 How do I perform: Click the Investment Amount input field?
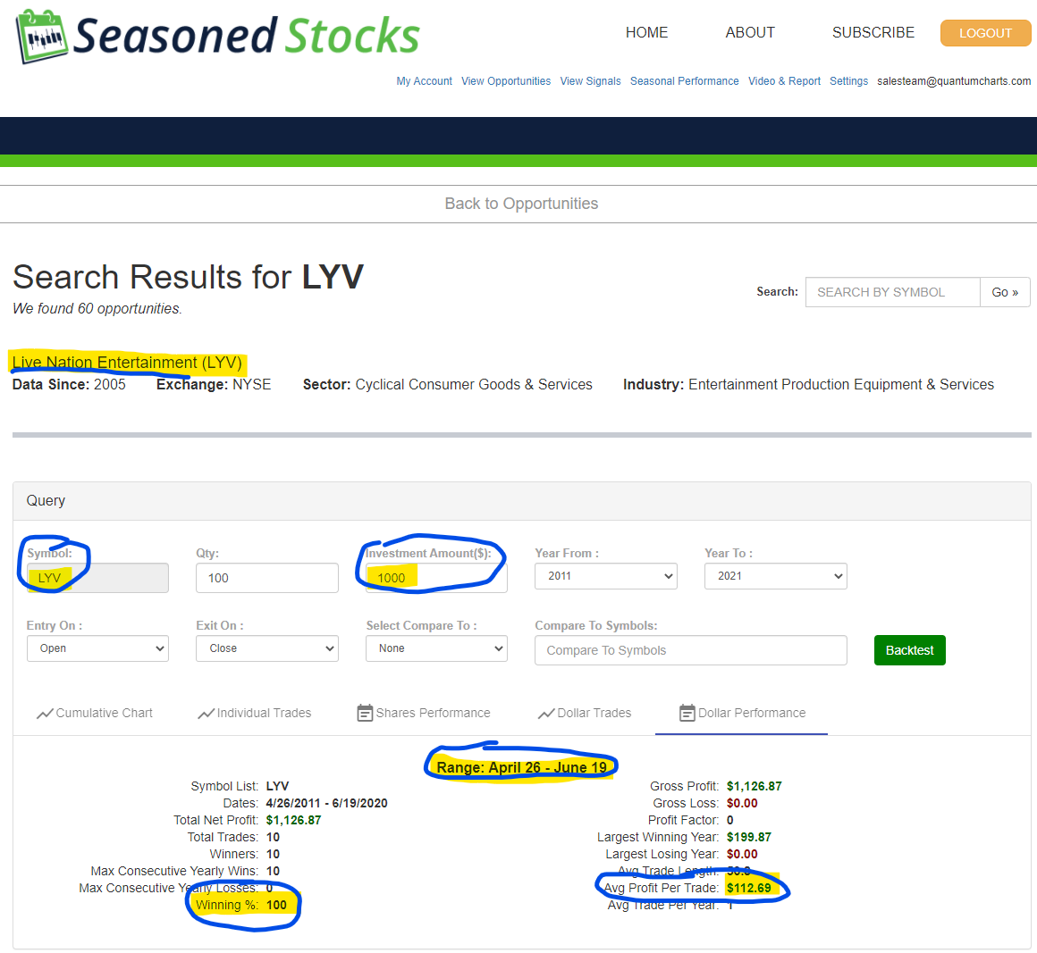click(436, 578)
